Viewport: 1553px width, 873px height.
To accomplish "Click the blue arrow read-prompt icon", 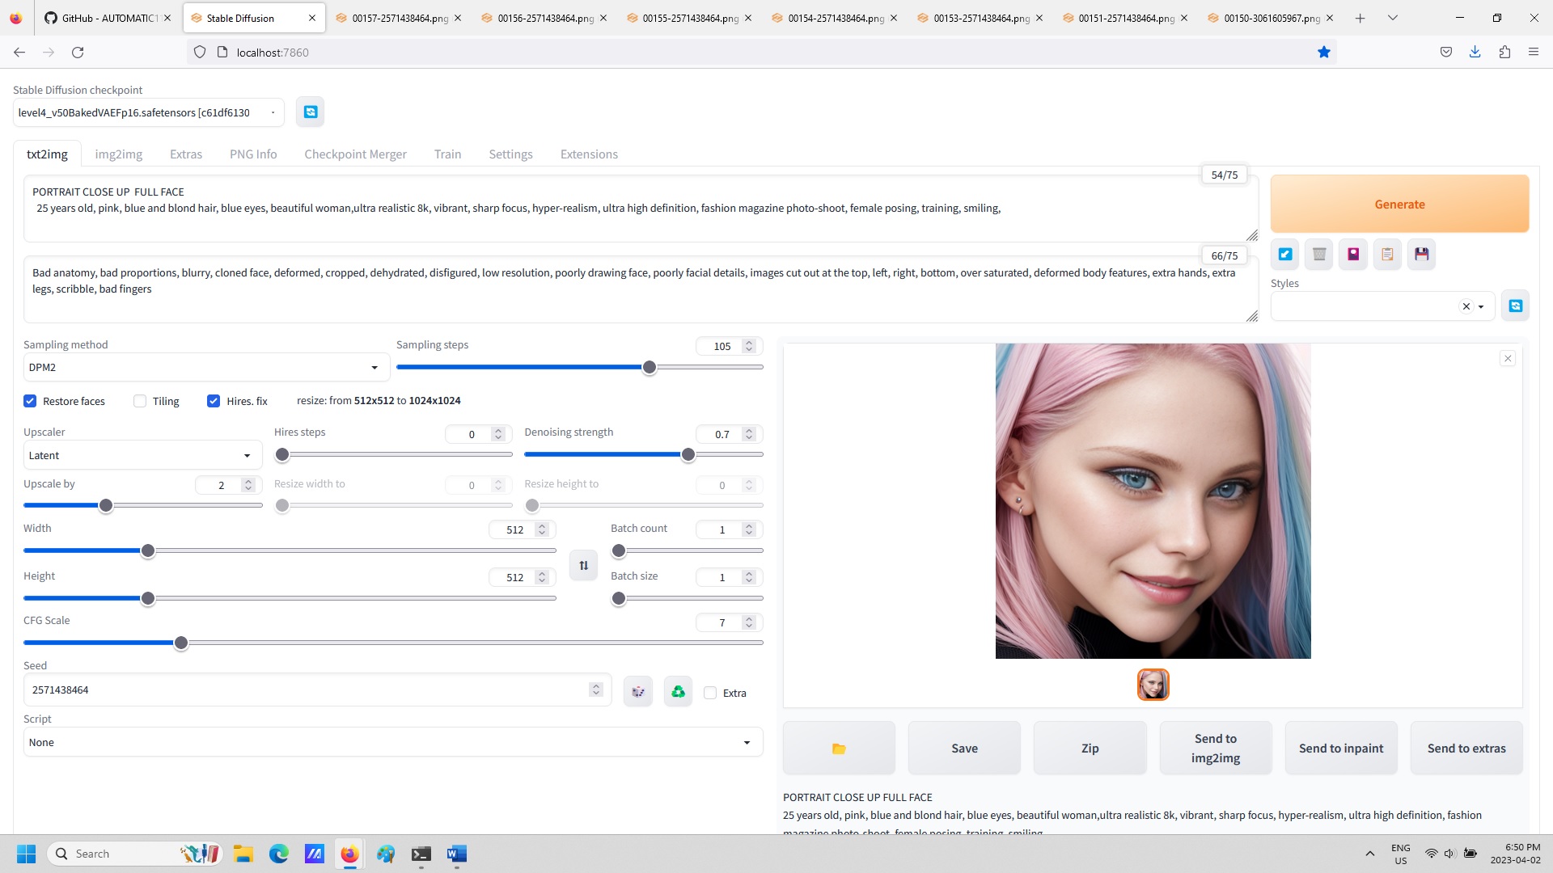I will tap(1285, 255).
